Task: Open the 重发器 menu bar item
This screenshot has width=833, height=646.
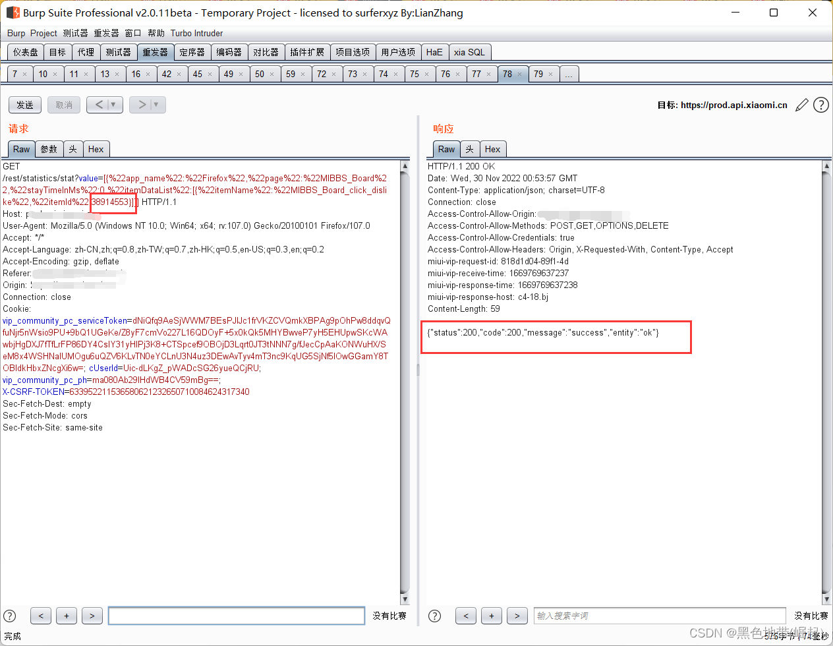Action: [x=106, y=33]
